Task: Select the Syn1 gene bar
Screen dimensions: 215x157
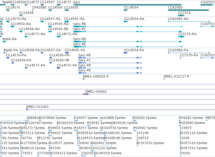Action: 127,5
